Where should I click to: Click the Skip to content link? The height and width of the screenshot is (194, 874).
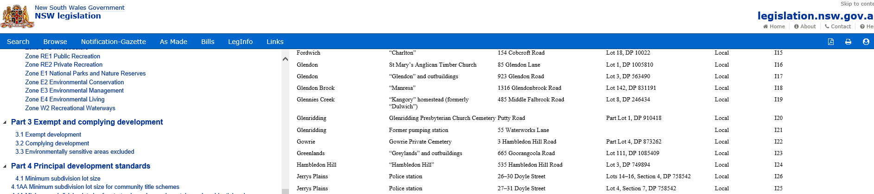click(857, 4)
